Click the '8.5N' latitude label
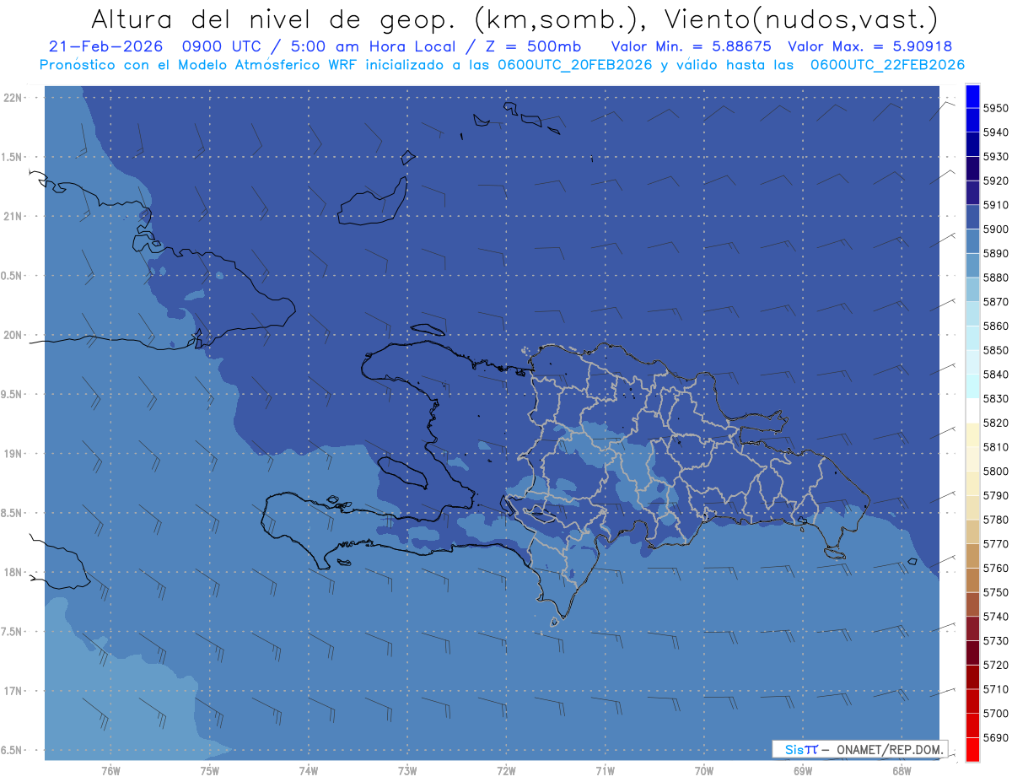The height and width of the screenshot is (782, 1012). coord(13,513)
